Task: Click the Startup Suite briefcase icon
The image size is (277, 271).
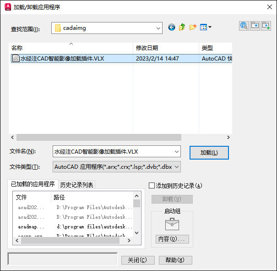Action: click(172, 224)
